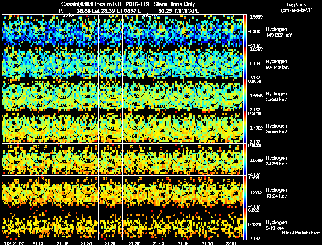The height and width of the screenshot is (245, 322).
Task: Click the '-0.2702' color scale value
Action: [x=256, y=192]
